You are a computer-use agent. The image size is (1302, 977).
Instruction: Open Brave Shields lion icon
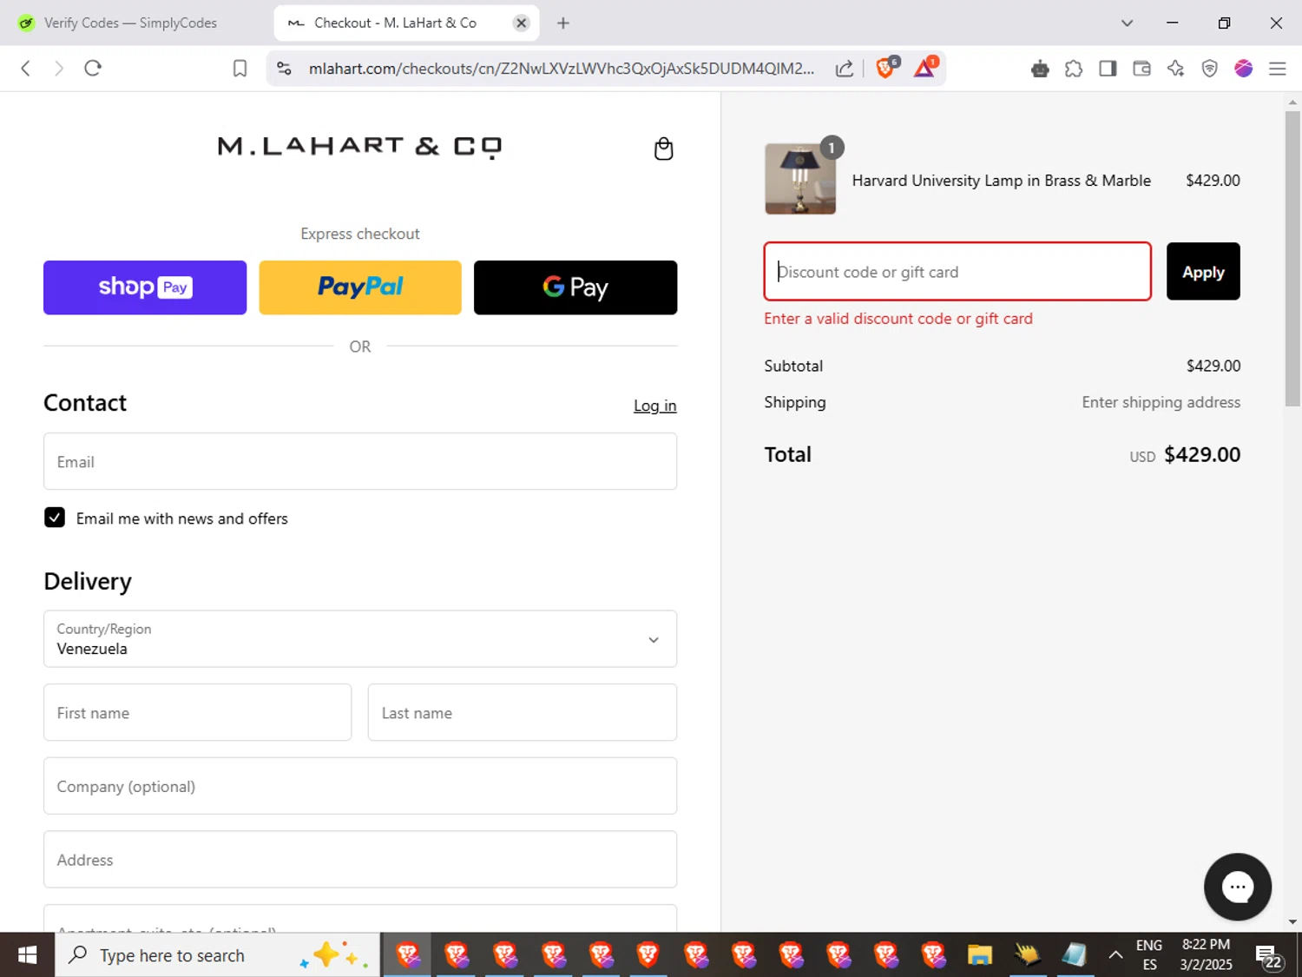click(x=886, y=68)
